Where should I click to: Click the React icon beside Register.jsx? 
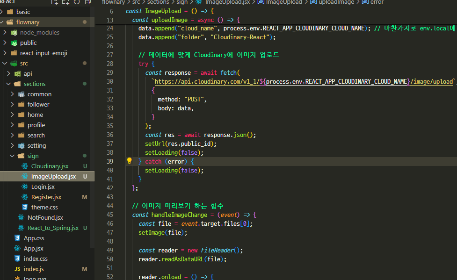click(25, 197)
